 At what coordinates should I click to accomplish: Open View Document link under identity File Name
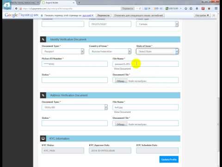122,69
